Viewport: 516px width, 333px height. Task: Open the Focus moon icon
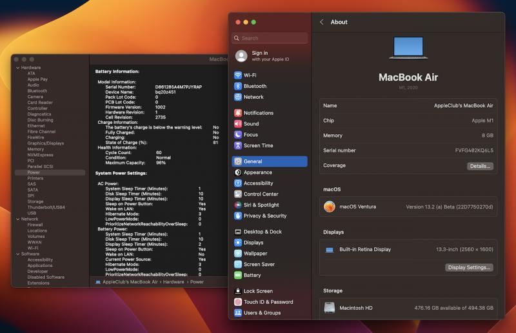click(x=237, y=134)
